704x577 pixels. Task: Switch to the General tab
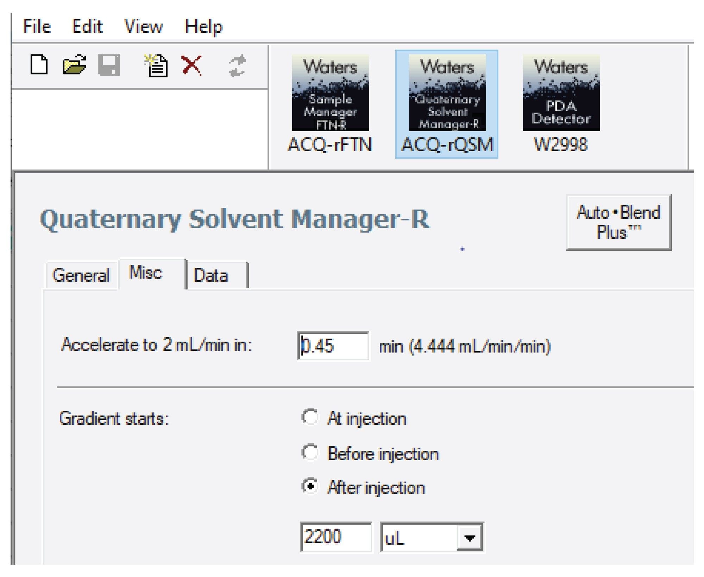tap(81, 275)
